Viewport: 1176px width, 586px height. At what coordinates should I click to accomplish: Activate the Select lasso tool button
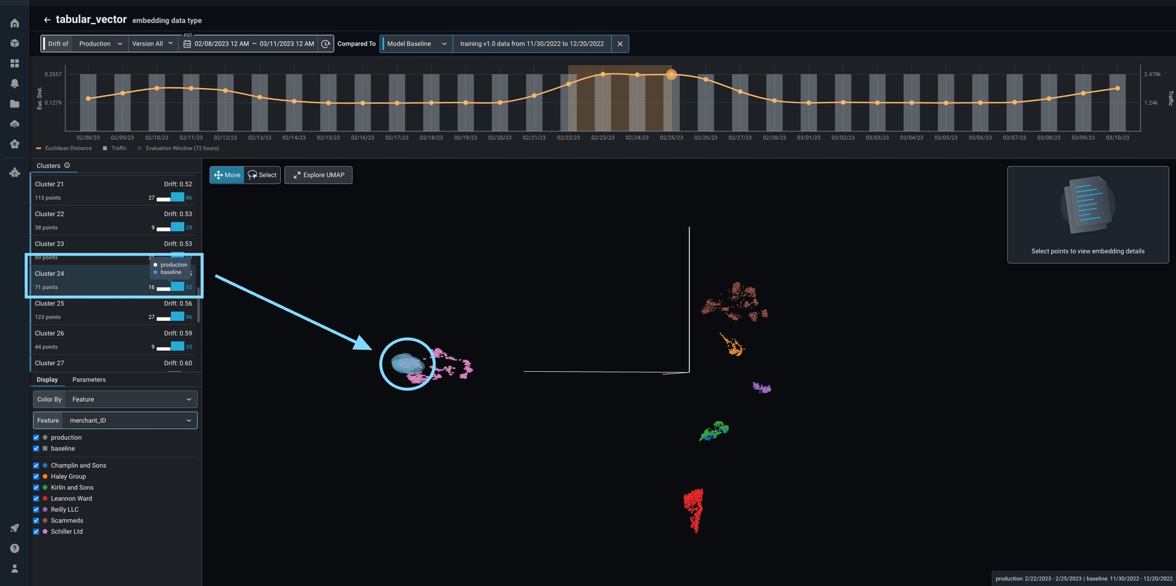click(x=262, y=175)
